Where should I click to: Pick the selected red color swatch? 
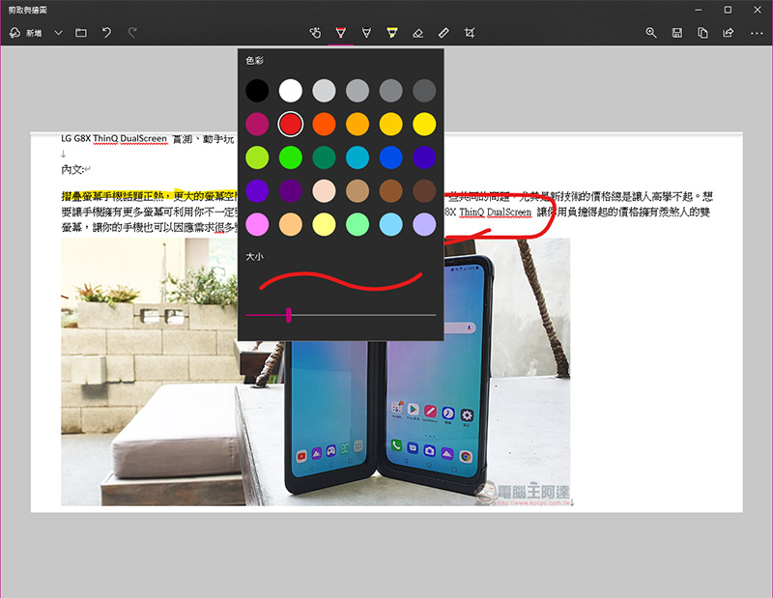coord(291,125)
